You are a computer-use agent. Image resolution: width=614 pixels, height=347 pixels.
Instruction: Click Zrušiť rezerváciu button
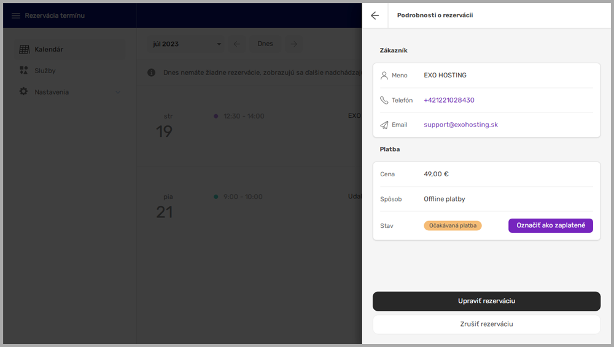point(486,324)
